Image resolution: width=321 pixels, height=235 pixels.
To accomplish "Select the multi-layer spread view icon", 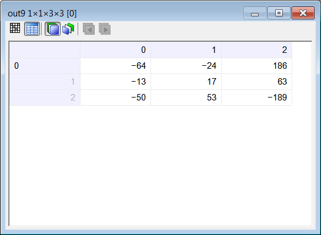I will (x=68, y=29).
